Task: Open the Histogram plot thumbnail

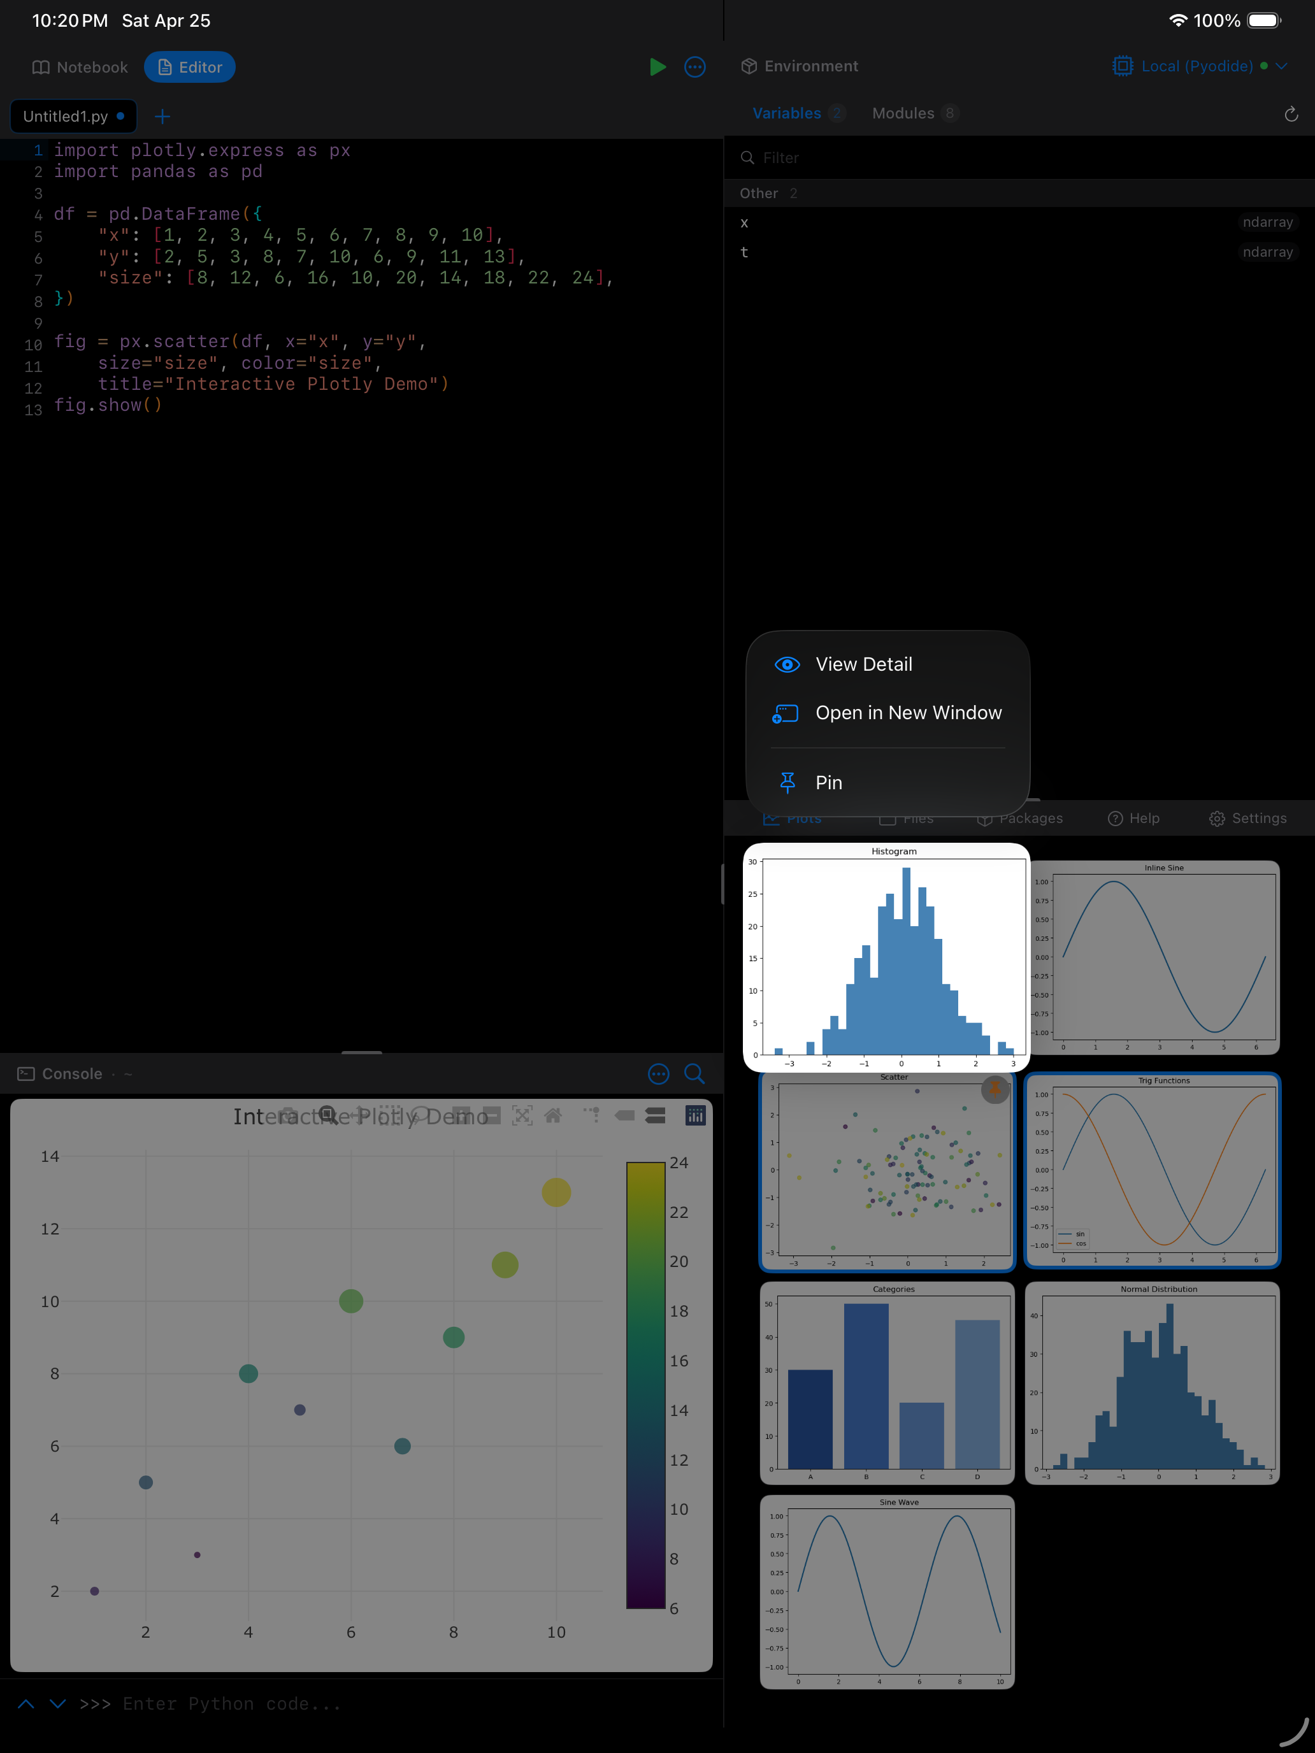Action: coord(886,957)
